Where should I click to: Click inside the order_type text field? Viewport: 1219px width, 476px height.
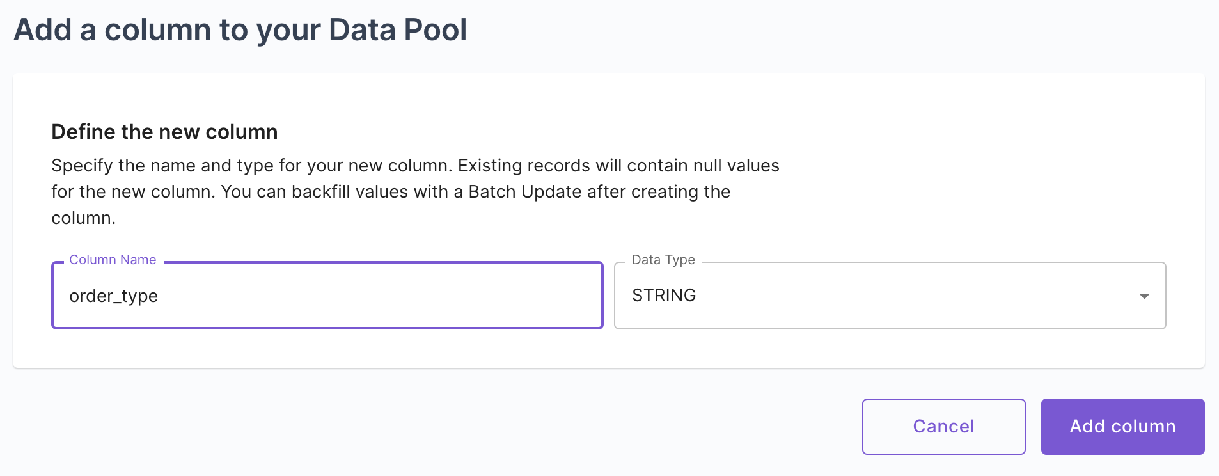point(326,296)
